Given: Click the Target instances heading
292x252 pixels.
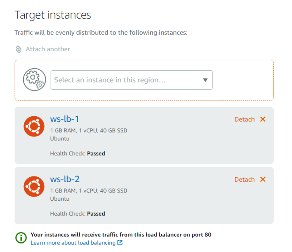Looking at the screenshot, I should coord(52,15).
